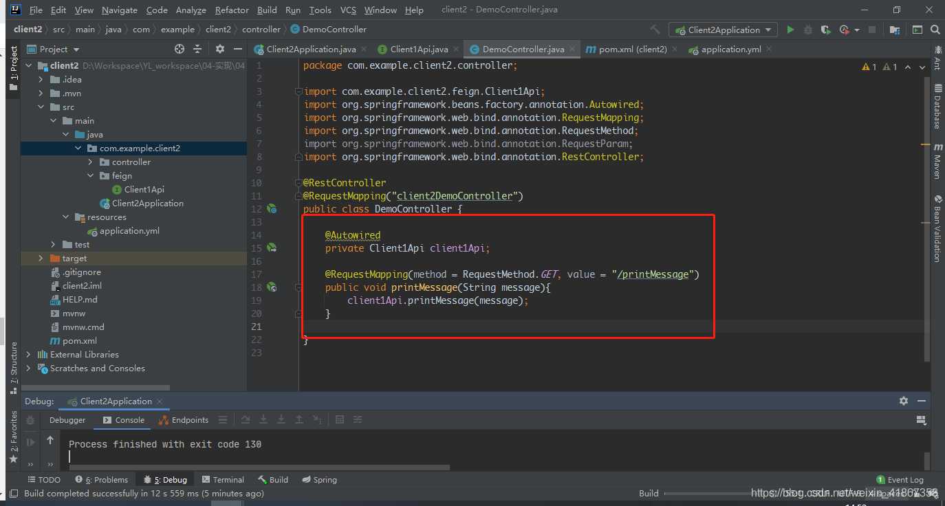The height and width of the screenshot is (506, 945).
Task: Select HELP.md in project tree
Action: click(74, 300)
